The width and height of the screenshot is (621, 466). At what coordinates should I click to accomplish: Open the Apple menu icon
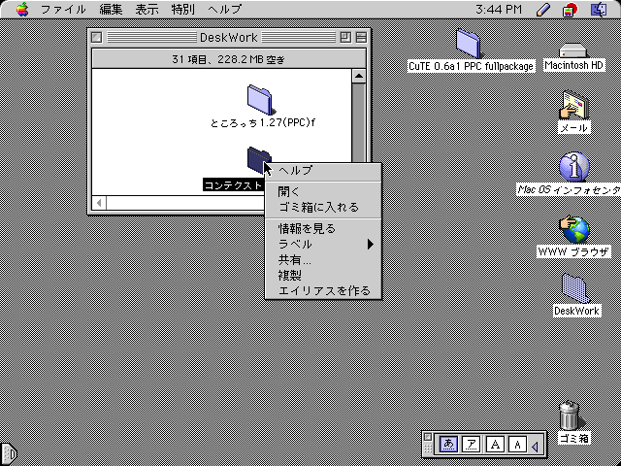pyautogui.click(x=22, y=9)
